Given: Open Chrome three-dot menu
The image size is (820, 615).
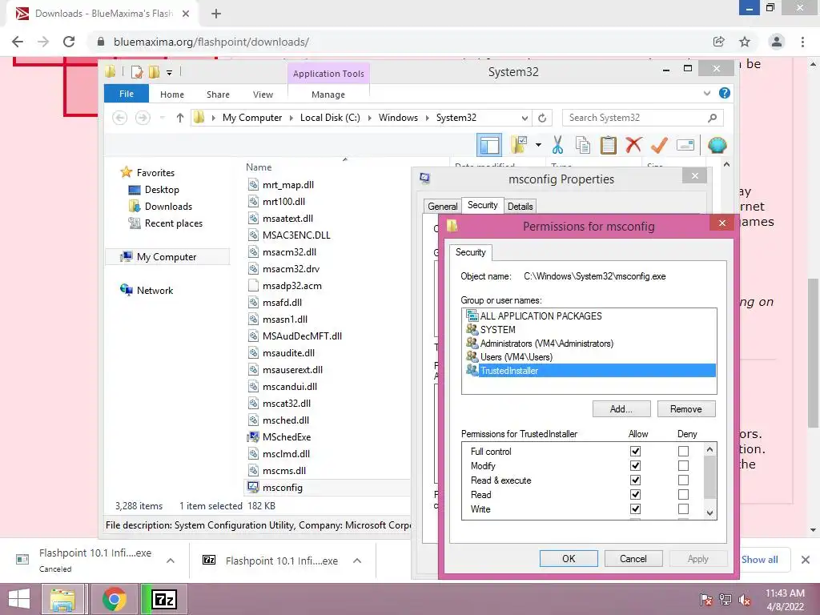Looking at the screenshot, I should pyautogui.click(x=802, y=42).
